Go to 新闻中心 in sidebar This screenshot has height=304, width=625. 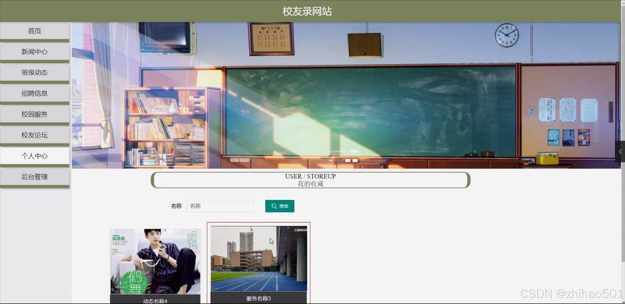(35, 52)
